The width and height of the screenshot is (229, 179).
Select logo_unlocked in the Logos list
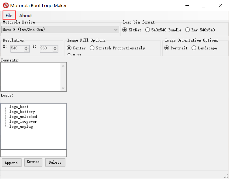click(x=23, y=117)
